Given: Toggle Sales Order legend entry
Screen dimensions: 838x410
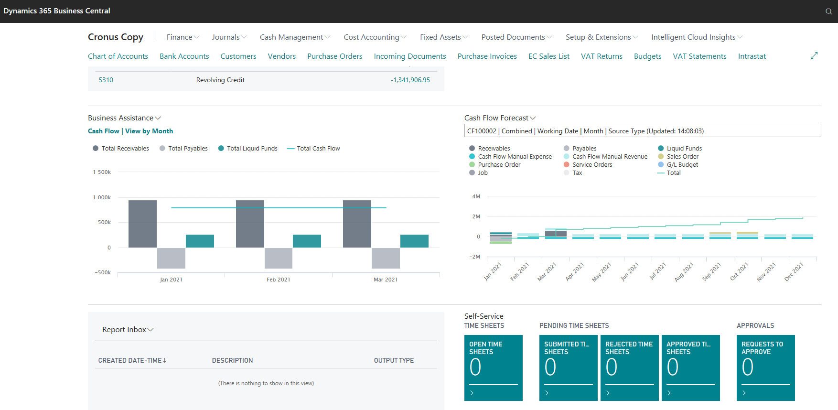Looking at the screenshot, I should tap(678, 157).
